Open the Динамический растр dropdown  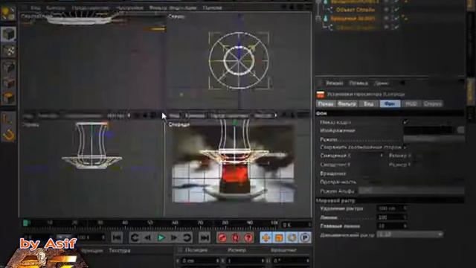(410, 234)
